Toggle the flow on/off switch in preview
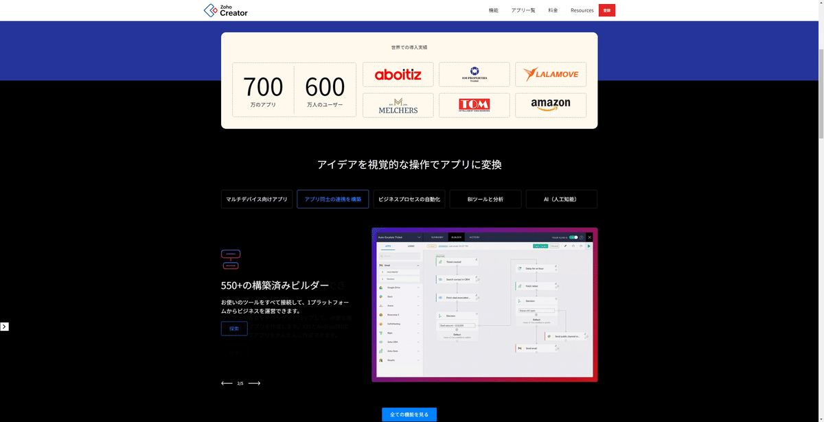This screenshot has height=422, width=824. click(573, 237)
